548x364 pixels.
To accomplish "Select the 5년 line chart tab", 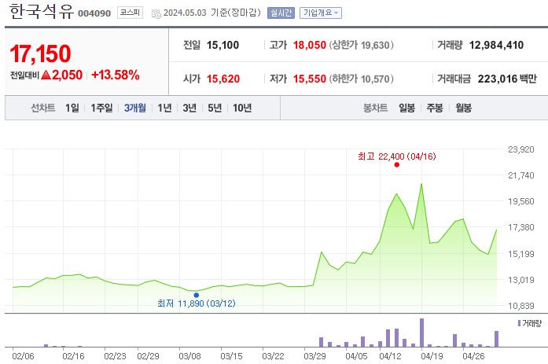I will [x=215, y=108].
